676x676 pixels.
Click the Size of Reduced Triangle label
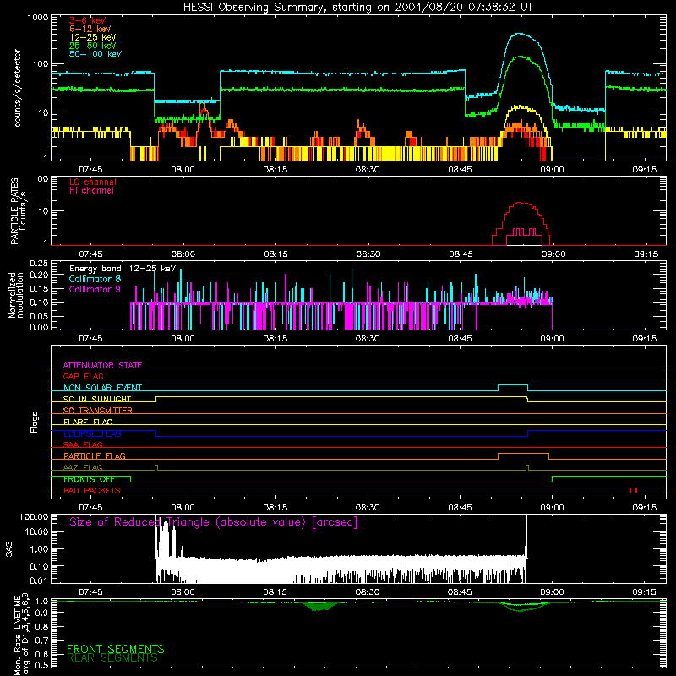click(x=214, y=522)
